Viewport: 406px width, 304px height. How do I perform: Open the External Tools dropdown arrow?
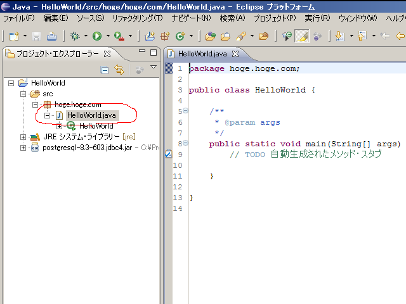coord(130,36)
